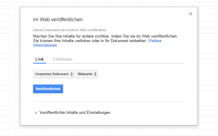This screenshot has width=218, height=136.
Task: Click the word Informationen in the blue link
Action: tap(45, 45)
